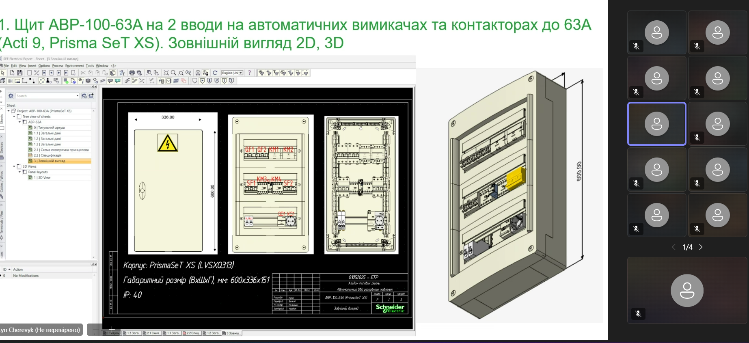The height and width of the screenshot is (343, 749).
Task: Select sheet 2.1 | Схема електрична принципова
Action: tap(61, 150)
